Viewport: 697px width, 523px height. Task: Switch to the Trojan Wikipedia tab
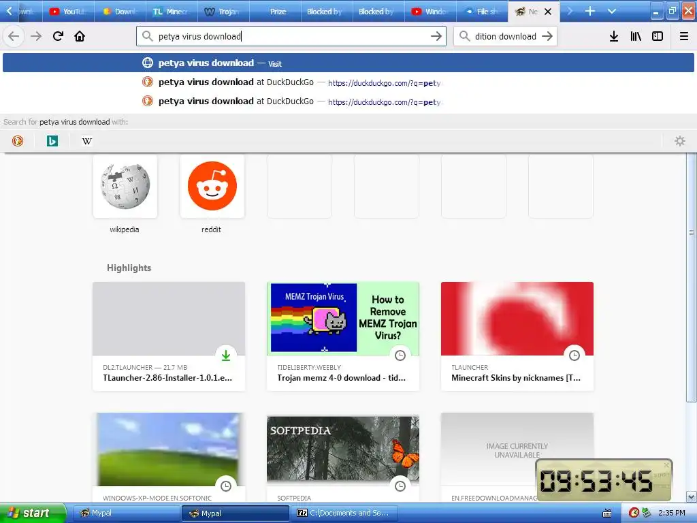click(x=223, y=12)
